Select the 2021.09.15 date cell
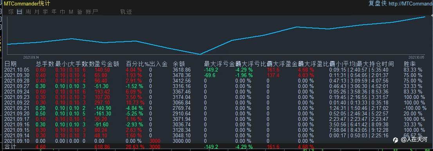 (17, 130)
